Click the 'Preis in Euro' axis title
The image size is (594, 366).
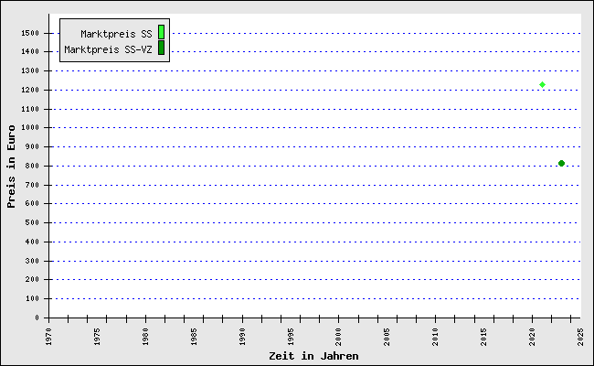11,167
